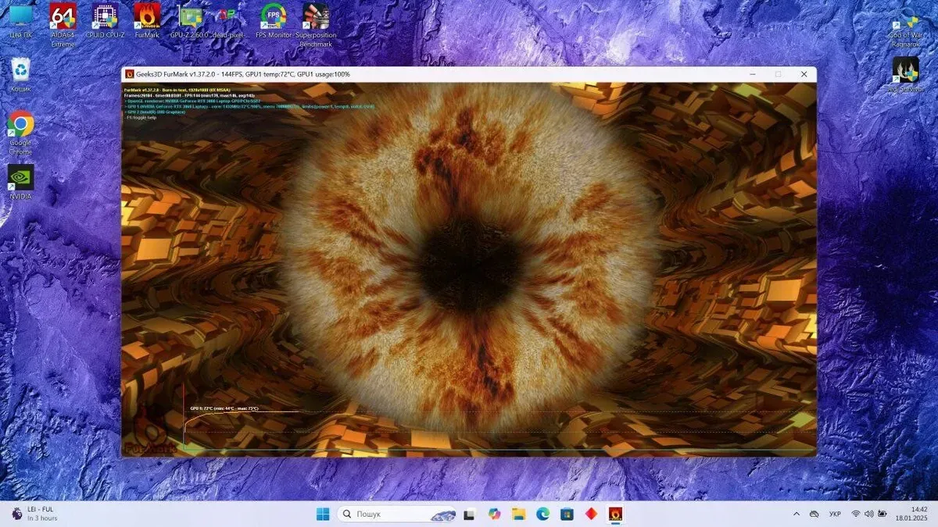Click the NVIDIA desktop icon

[20, 178]
